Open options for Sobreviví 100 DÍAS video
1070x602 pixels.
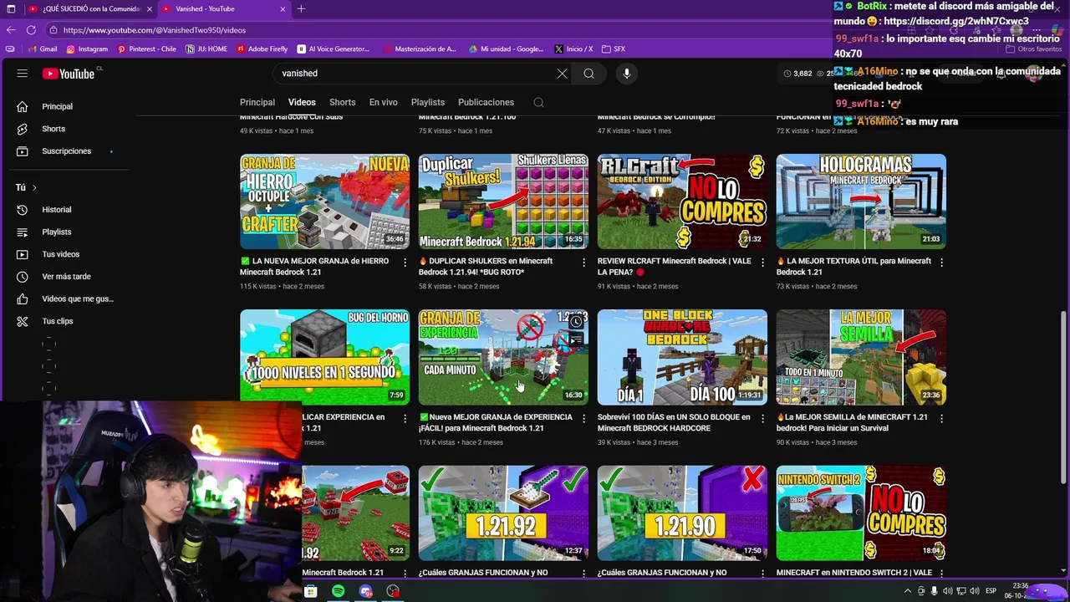point(763,418)
